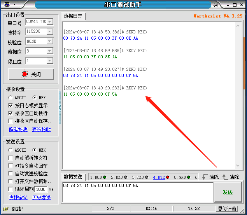Click the up-arrow clear (清除) icon
Viewport: 247px width, 215px height.
click(x=225, y=177)
